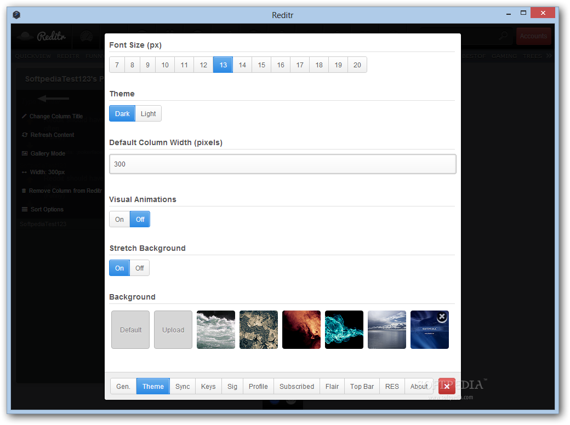Select the cyan smoke background
This screenshot has height=425, width=570.
click(x=344, y=330)
